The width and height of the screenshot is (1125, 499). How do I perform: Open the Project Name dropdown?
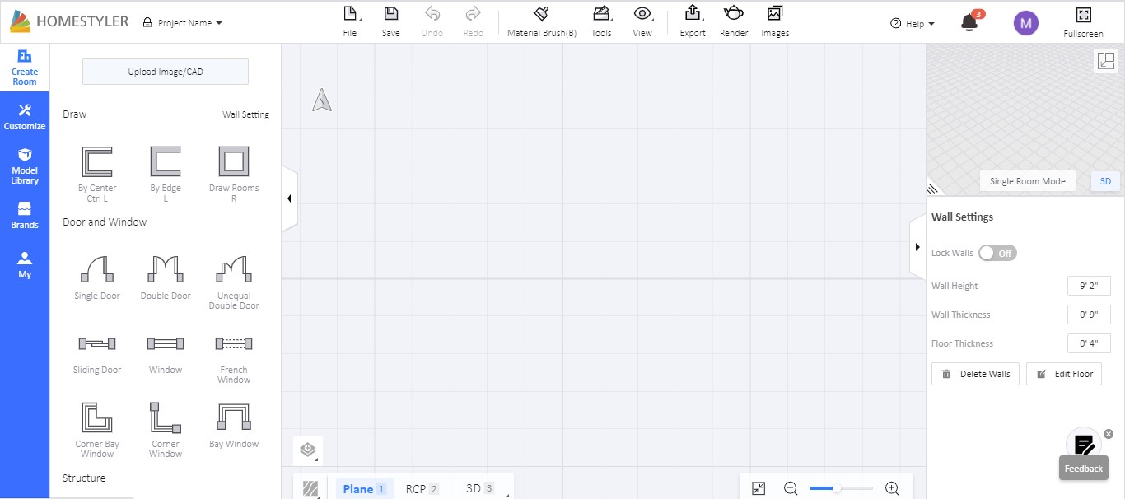pyautogui.click(x=183, y=23)
